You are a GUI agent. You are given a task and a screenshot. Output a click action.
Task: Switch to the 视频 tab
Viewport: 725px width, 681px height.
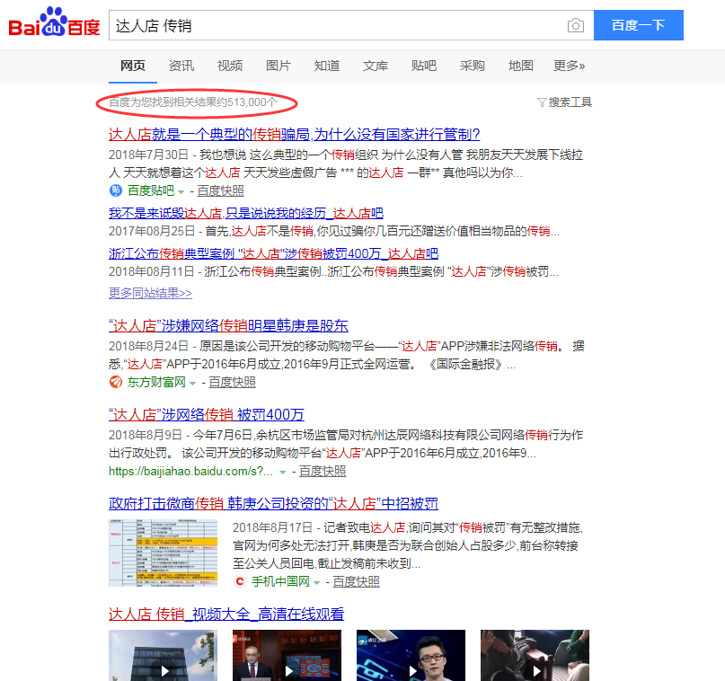230,66
